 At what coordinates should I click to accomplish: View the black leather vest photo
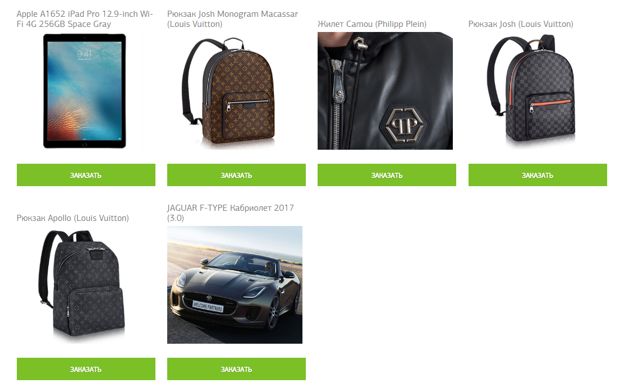point(385,91)
